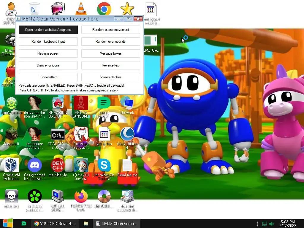Launch the Minecraft desktop icon

coord(12,137)
